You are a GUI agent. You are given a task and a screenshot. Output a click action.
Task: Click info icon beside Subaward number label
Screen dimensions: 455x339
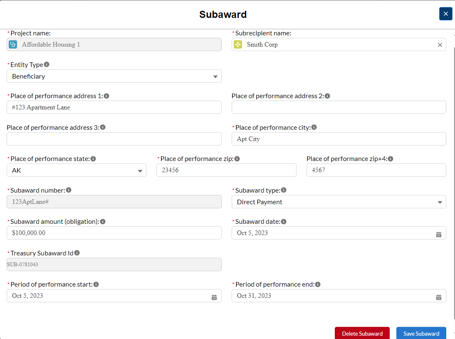point(69,190)
